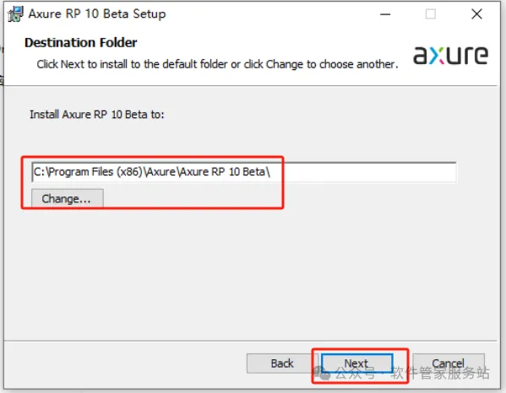Image resolution: width=506 pixels, height=393 pixels.
Task: Click the "Click Next to install" instruction text
Action: [217, 64]
